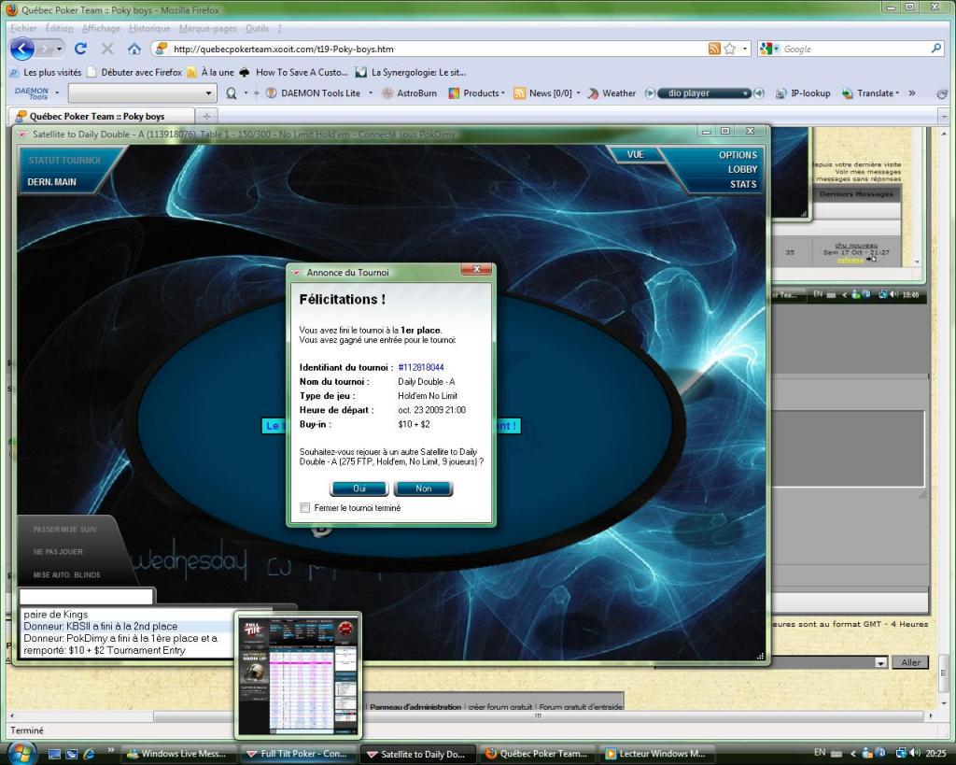Reload the current page
956x765 pixels.
tap(80, 49)
